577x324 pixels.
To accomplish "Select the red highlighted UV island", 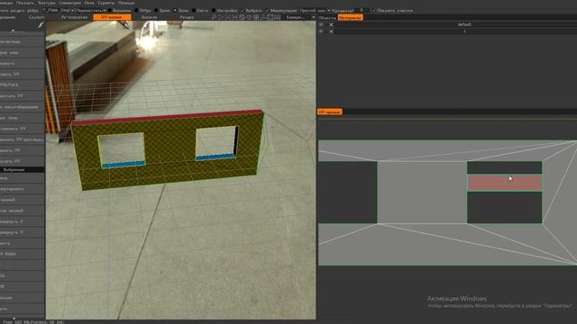I will click(505, 183).
